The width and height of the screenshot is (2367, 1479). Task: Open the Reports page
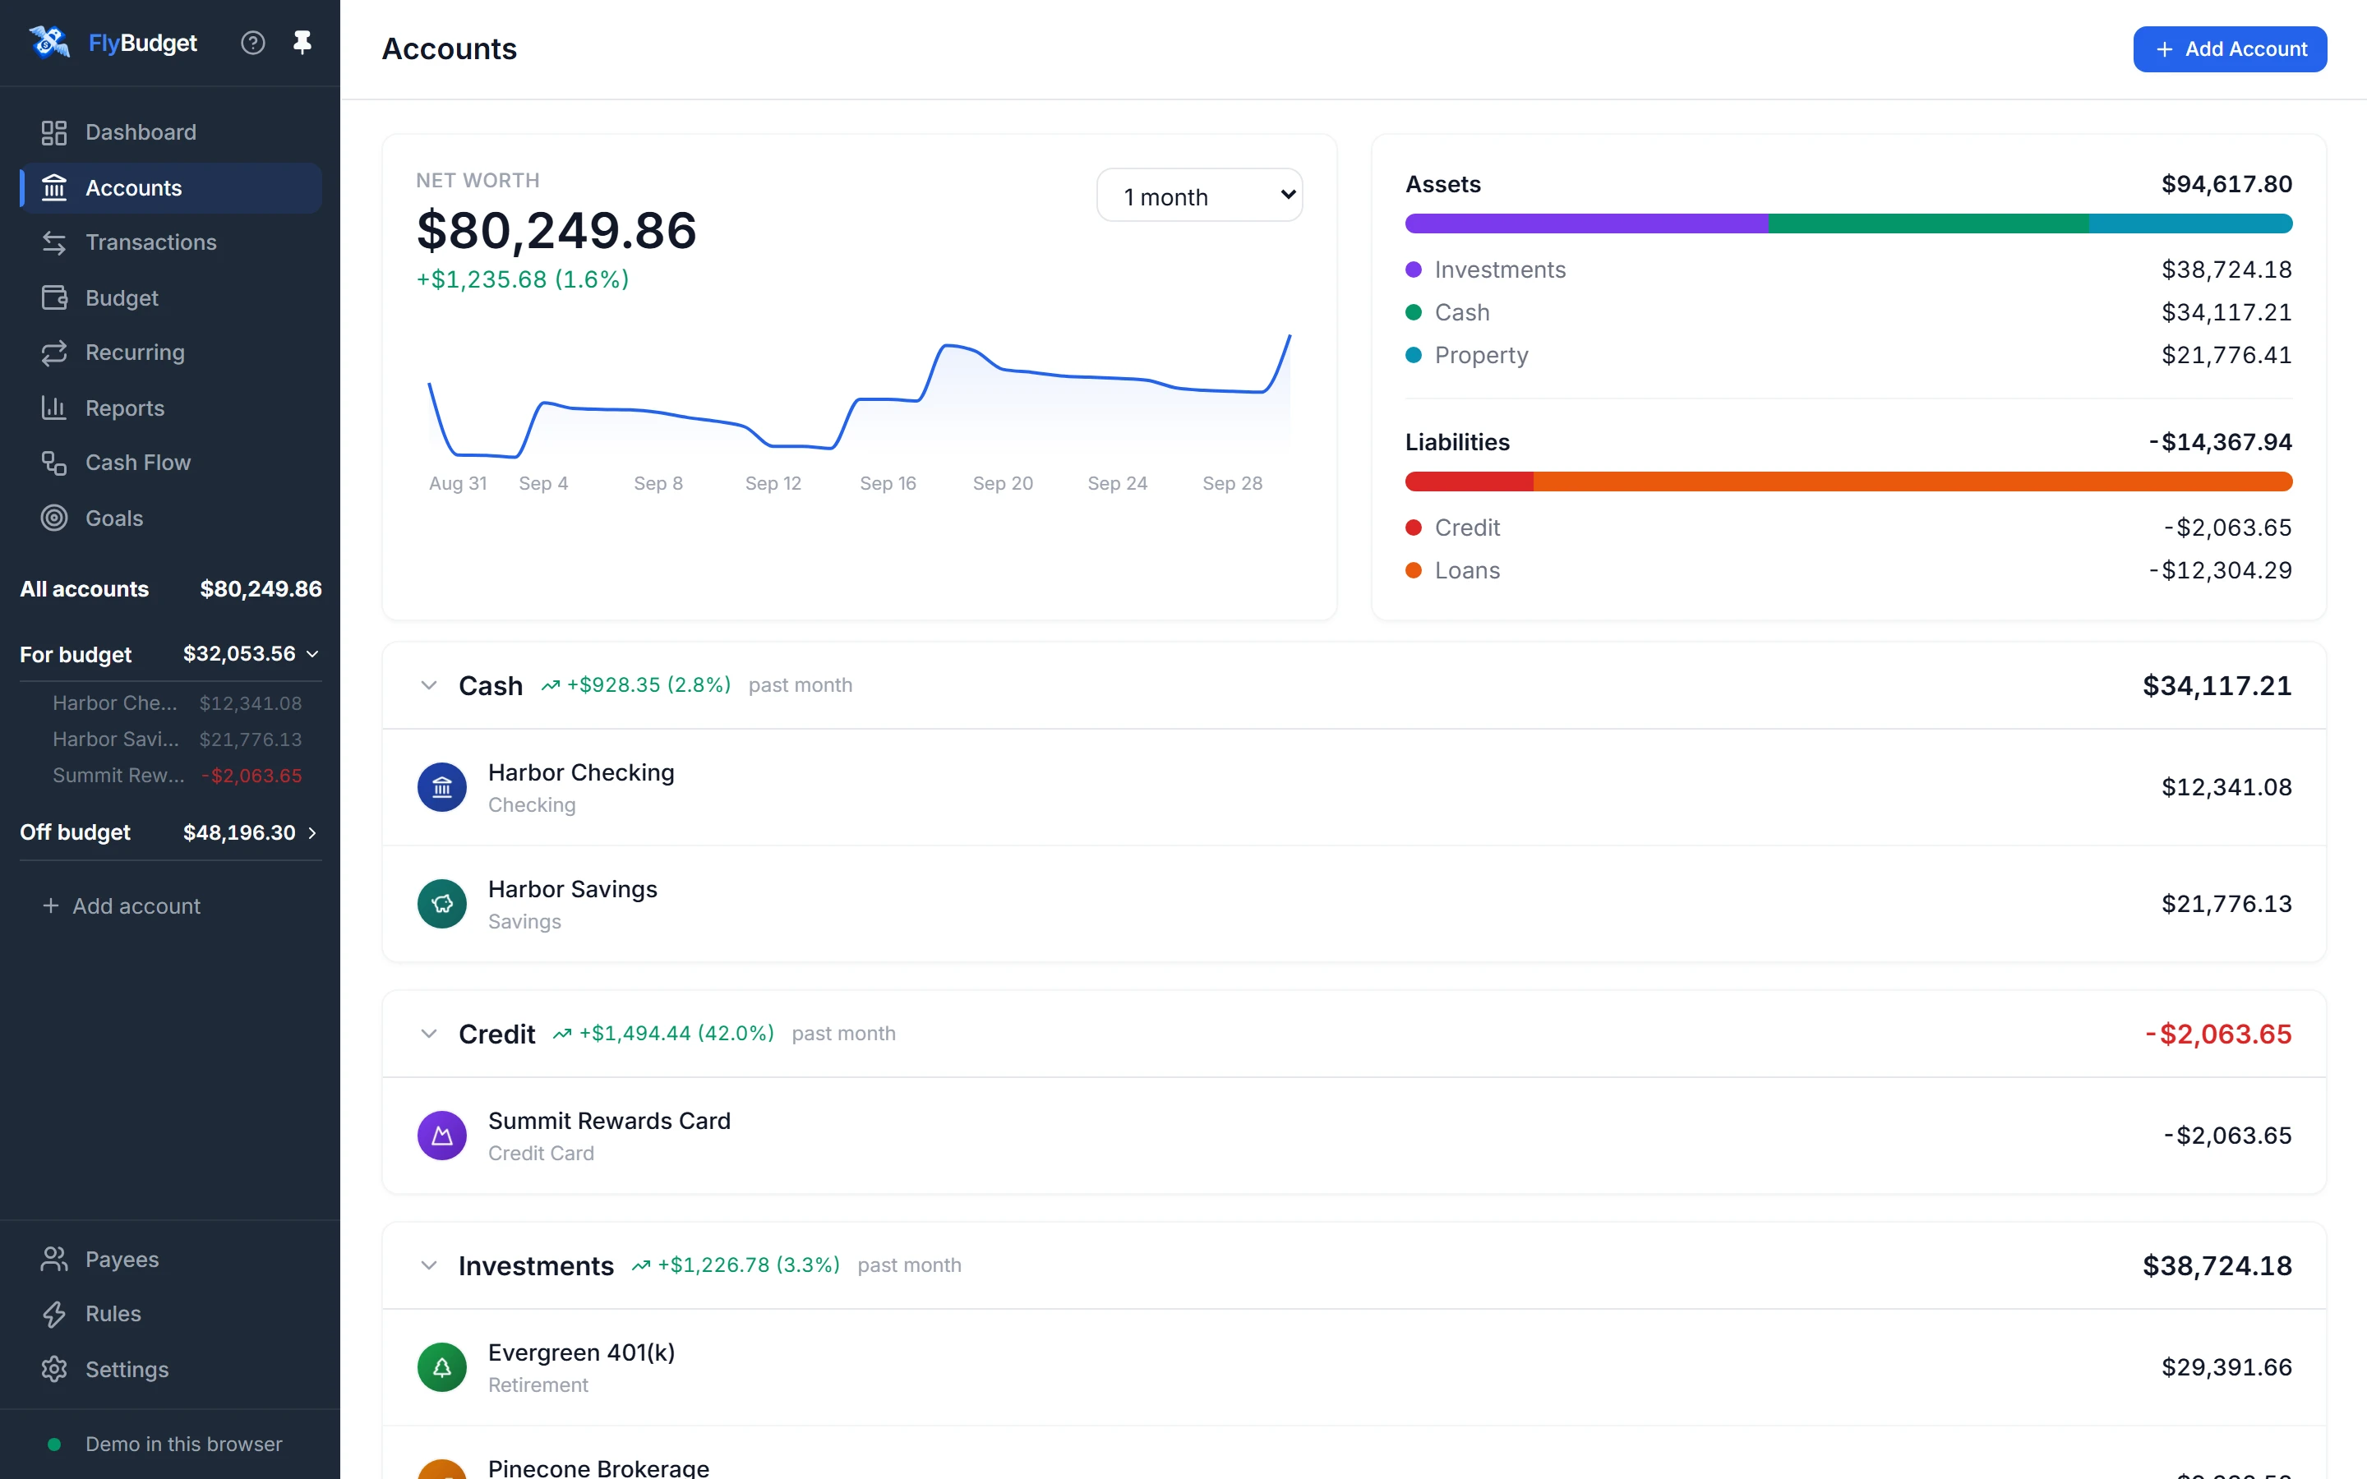click(170, 408)
